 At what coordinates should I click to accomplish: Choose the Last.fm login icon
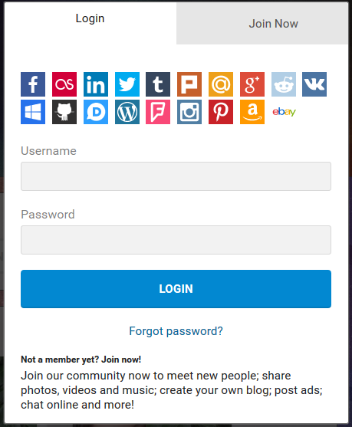[x=64, y=84]
